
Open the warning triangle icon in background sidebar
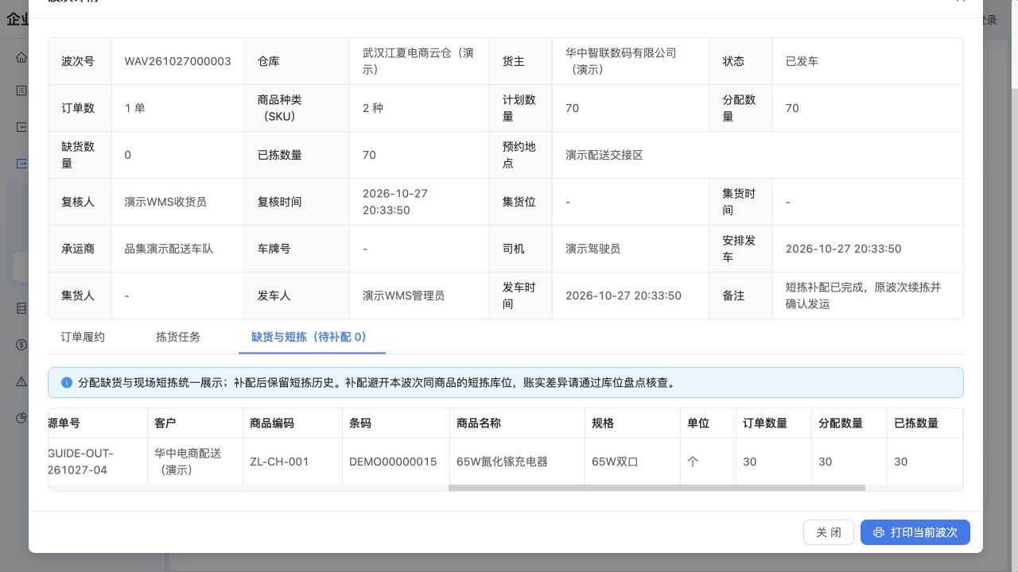[x=21, y=381]
